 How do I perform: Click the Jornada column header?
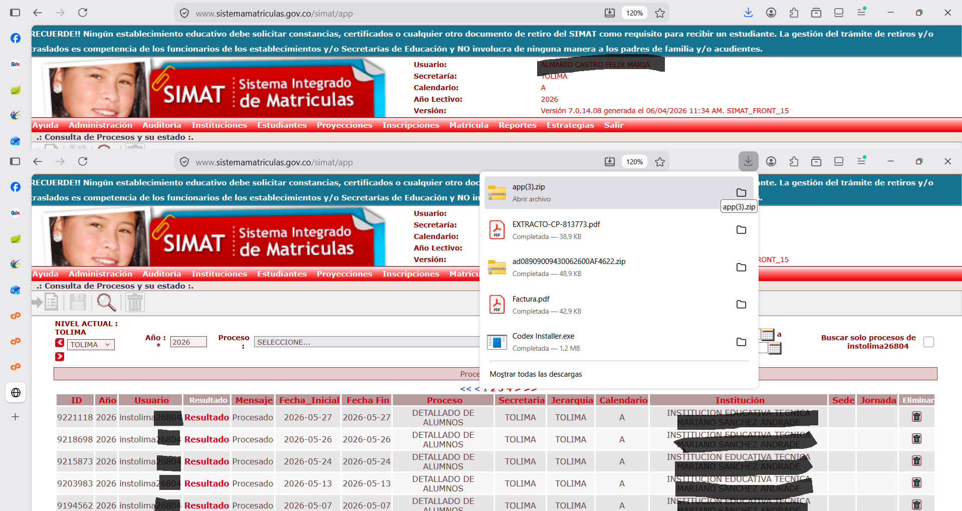878,400
